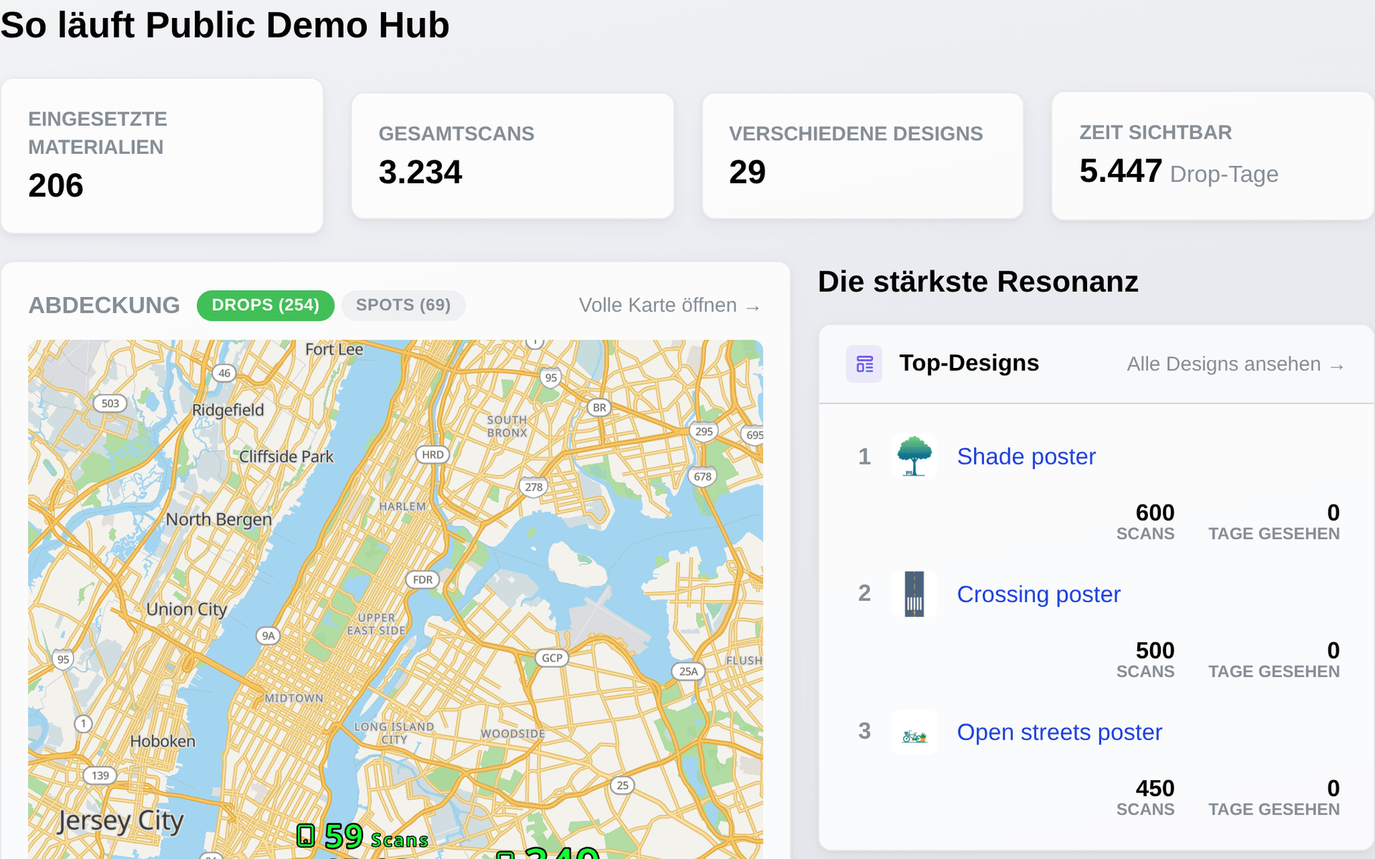
Task: Select the DROPS (254) pill
Action: (x=266, y=306)
